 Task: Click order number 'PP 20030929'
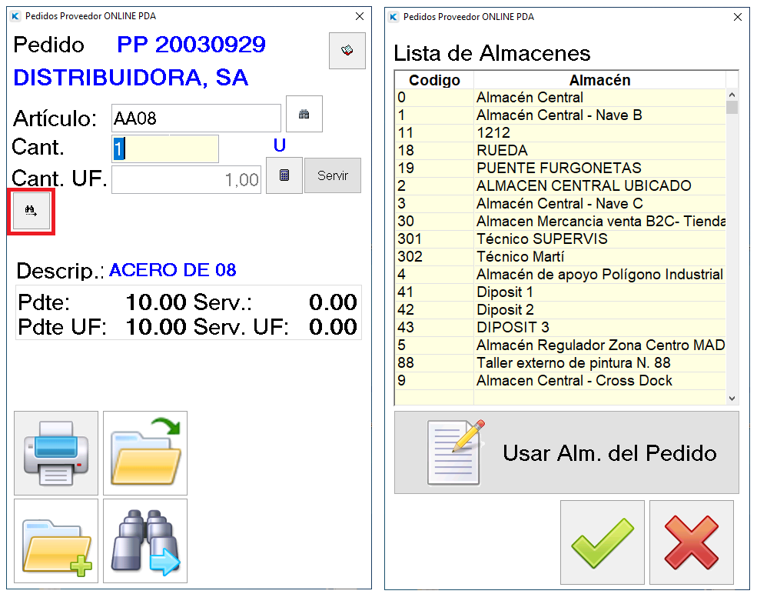191,45
